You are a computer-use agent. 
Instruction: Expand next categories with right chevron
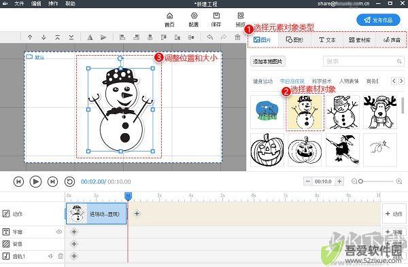pos(401,81)
